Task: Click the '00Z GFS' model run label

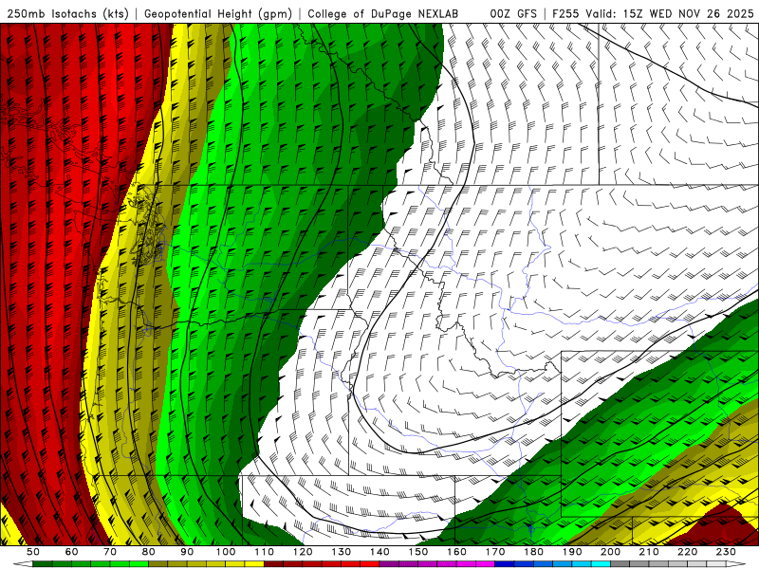Action: [513, 13]
